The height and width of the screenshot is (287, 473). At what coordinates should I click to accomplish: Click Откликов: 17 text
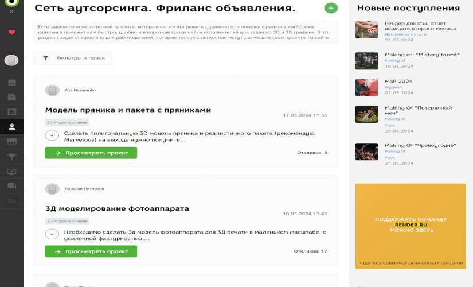(x=310, y=251)
